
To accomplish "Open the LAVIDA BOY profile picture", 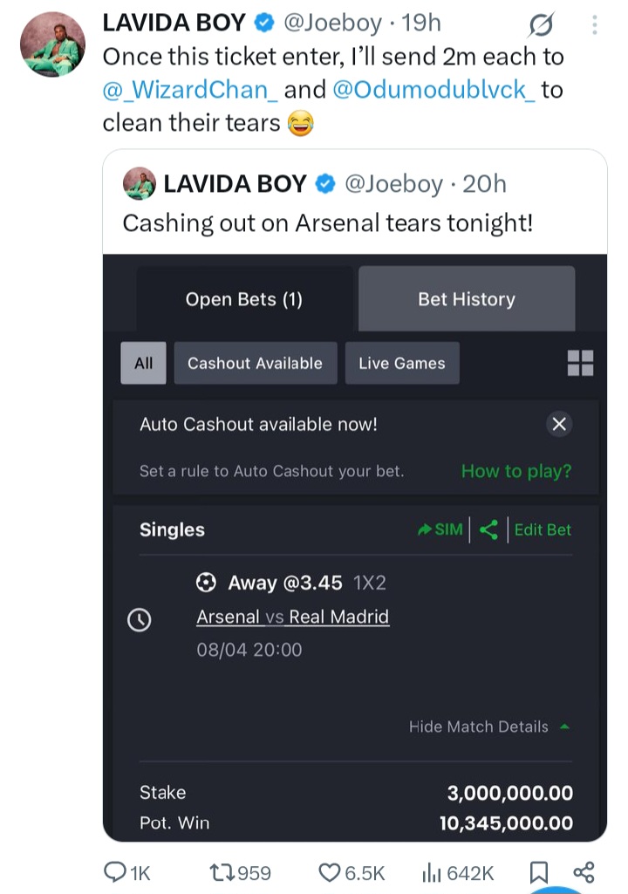I will [x=52, y=44].
